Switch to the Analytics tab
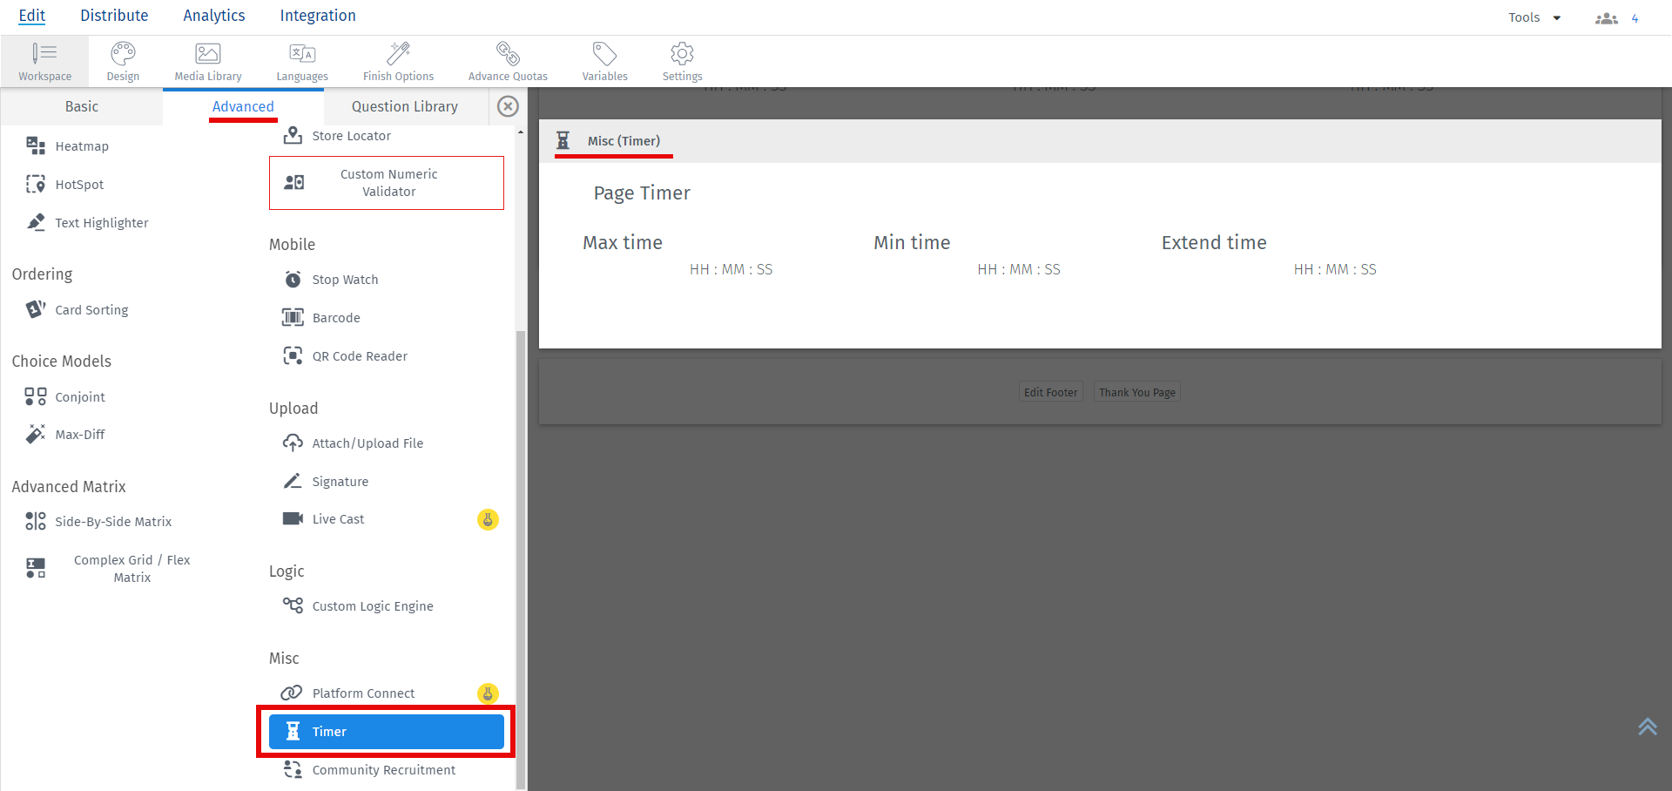Screen dimensions: 1672x791 point(214,16)
